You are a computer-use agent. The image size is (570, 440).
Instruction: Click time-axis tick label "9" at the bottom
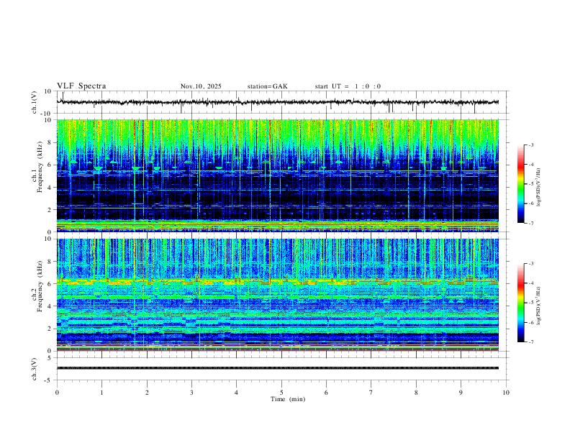[x=461, y=393]
